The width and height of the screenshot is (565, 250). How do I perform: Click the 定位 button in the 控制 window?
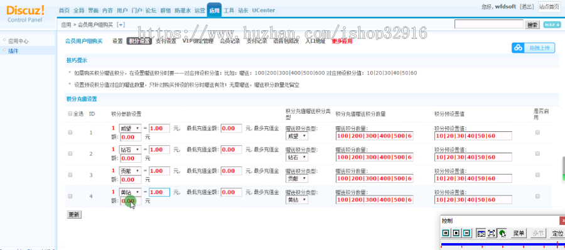(x=557, y=233)
